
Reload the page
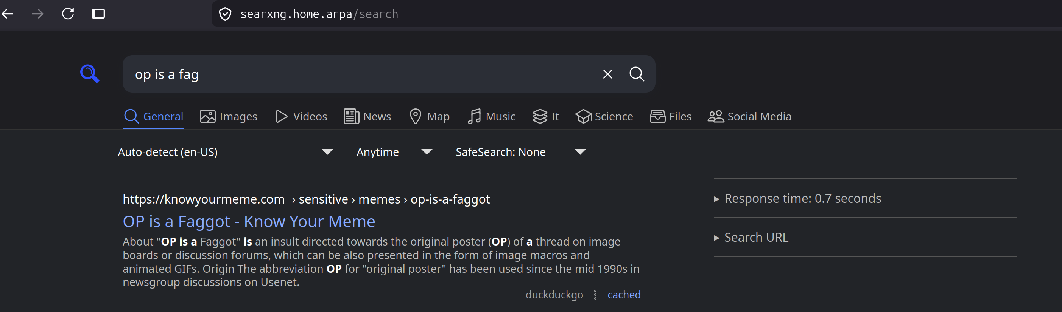[68, 14]
